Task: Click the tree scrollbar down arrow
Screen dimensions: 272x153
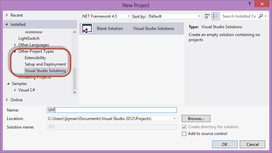Action: [74, 93]
